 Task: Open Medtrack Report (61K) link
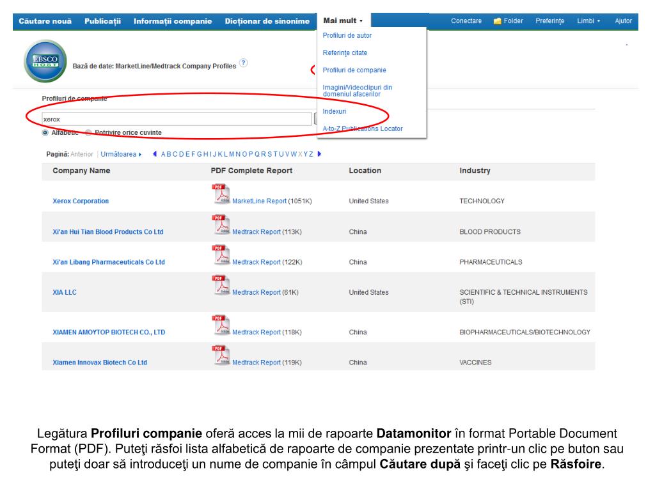click(256, 292)
